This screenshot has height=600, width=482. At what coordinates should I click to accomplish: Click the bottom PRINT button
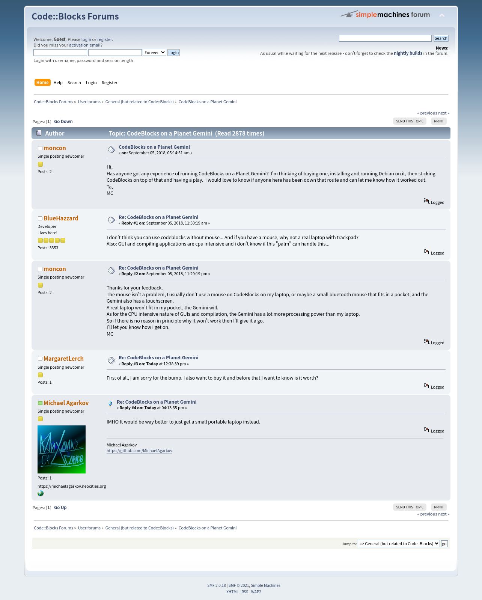click(x=439, y=507)
